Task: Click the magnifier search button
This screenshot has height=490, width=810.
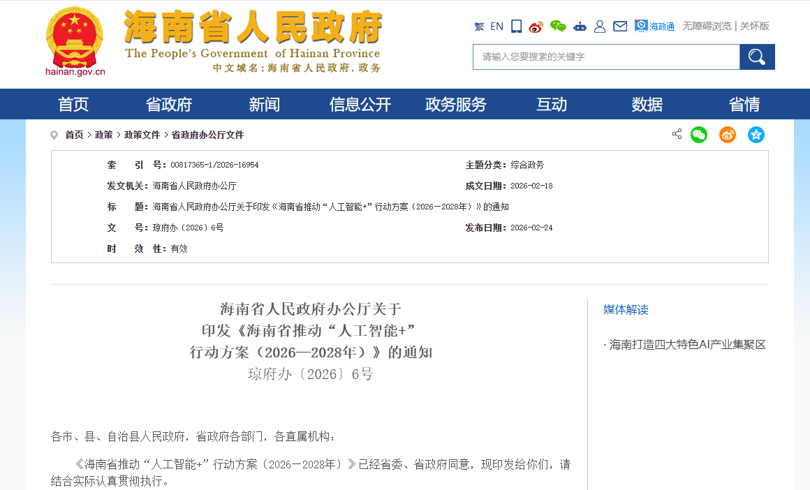Action: (x=757, y=57)
